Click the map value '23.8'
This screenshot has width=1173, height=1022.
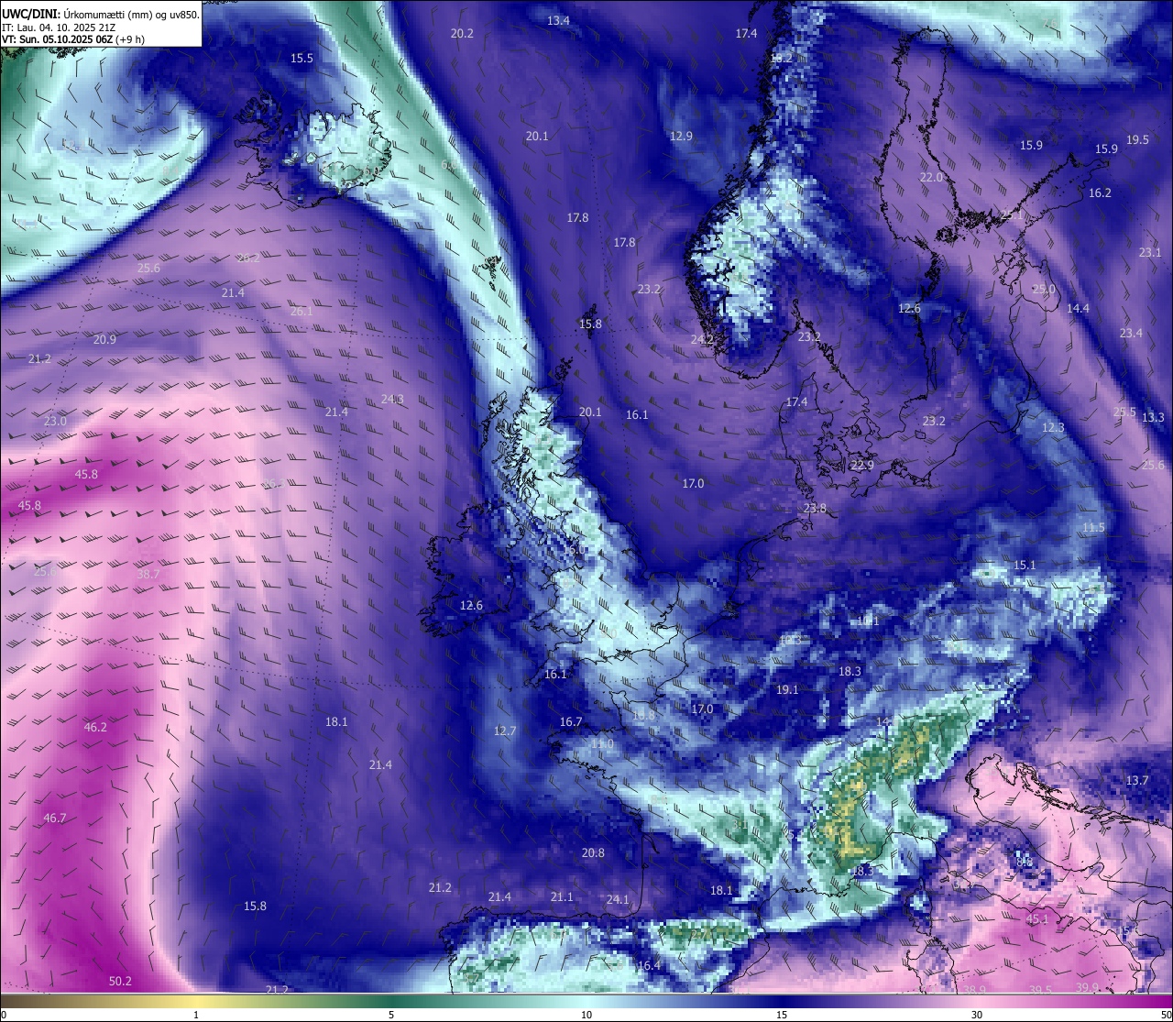click(x=815, y=508)
